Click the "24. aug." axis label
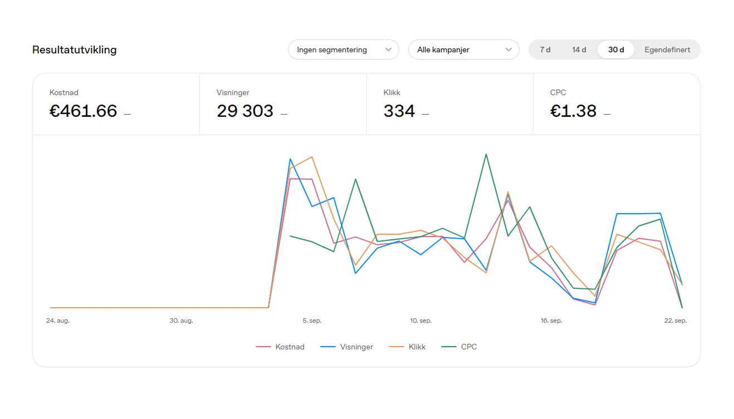734x419 pixels. pos(58,321)
